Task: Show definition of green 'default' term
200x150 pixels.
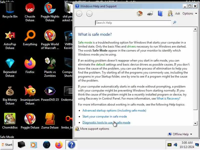Action: coord(101,64)
